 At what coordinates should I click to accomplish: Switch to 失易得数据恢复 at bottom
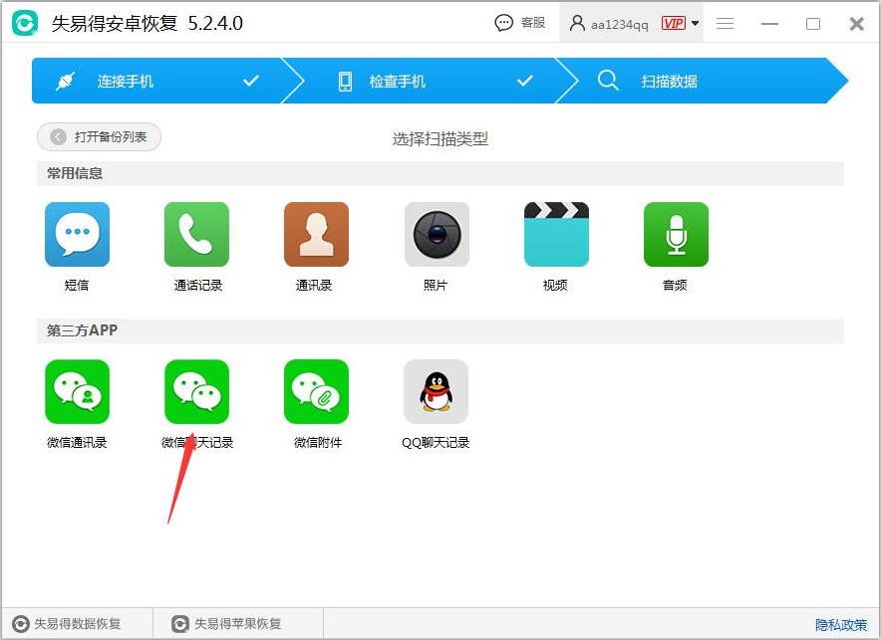[x=67, y=624]
